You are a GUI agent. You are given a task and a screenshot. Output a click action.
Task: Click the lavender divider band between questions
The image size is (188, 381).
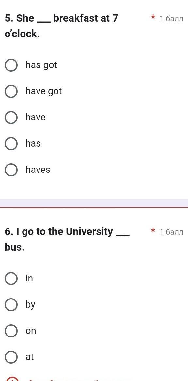pyautogui.click(x=94, y=203)
